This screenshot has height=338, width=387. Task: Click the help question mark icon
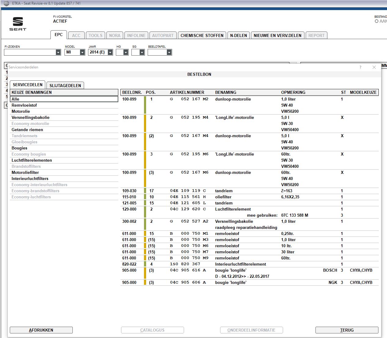[x=360, y=67]
